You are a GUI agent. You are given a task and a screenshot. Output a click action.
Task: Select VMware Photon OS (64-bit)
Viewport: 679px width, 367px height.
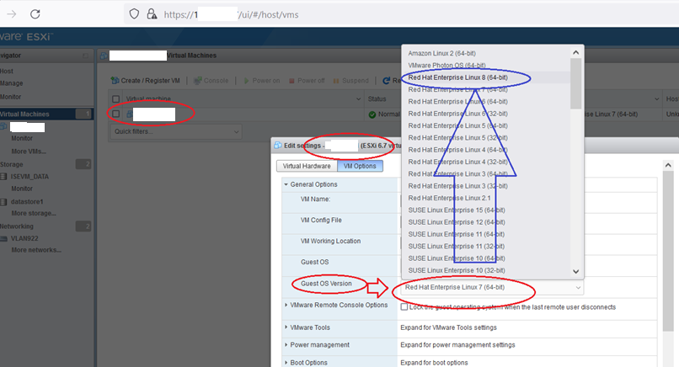pyautogui.click(x=446, y=66)
